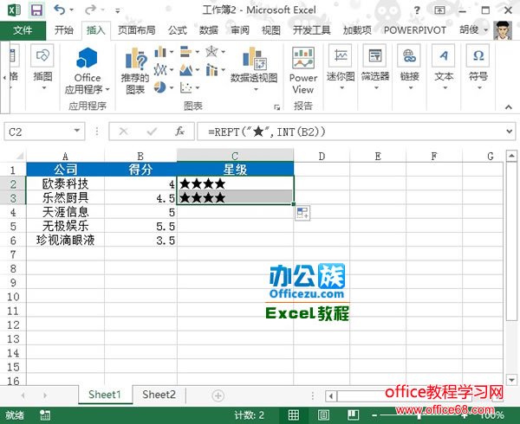Switch to the POWERPIVOT tab
Viewport: 520px width, 424px height.
pos(415,30)
